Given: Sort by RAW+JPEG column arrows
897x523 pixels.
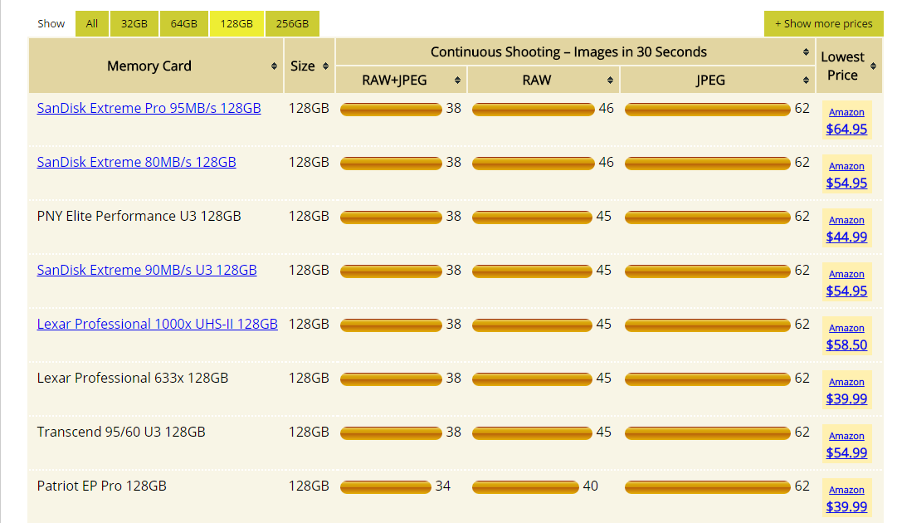Looking at the screenshot, I should click(x=457, y=81).
